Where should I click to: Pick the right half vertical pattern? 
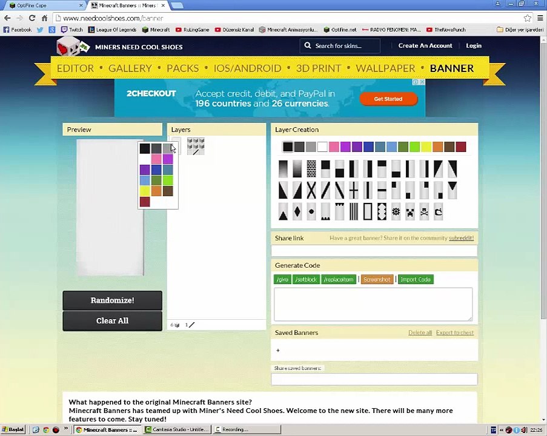(x=368, y=169)
